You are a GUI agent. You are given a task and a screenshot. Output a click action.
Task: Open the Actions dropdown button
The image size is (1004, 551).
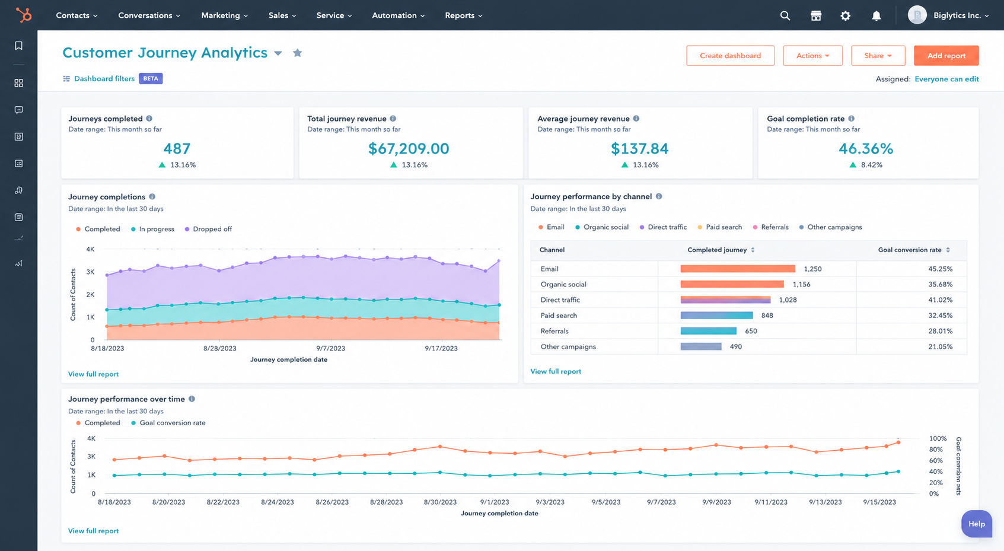pos(813,56)
